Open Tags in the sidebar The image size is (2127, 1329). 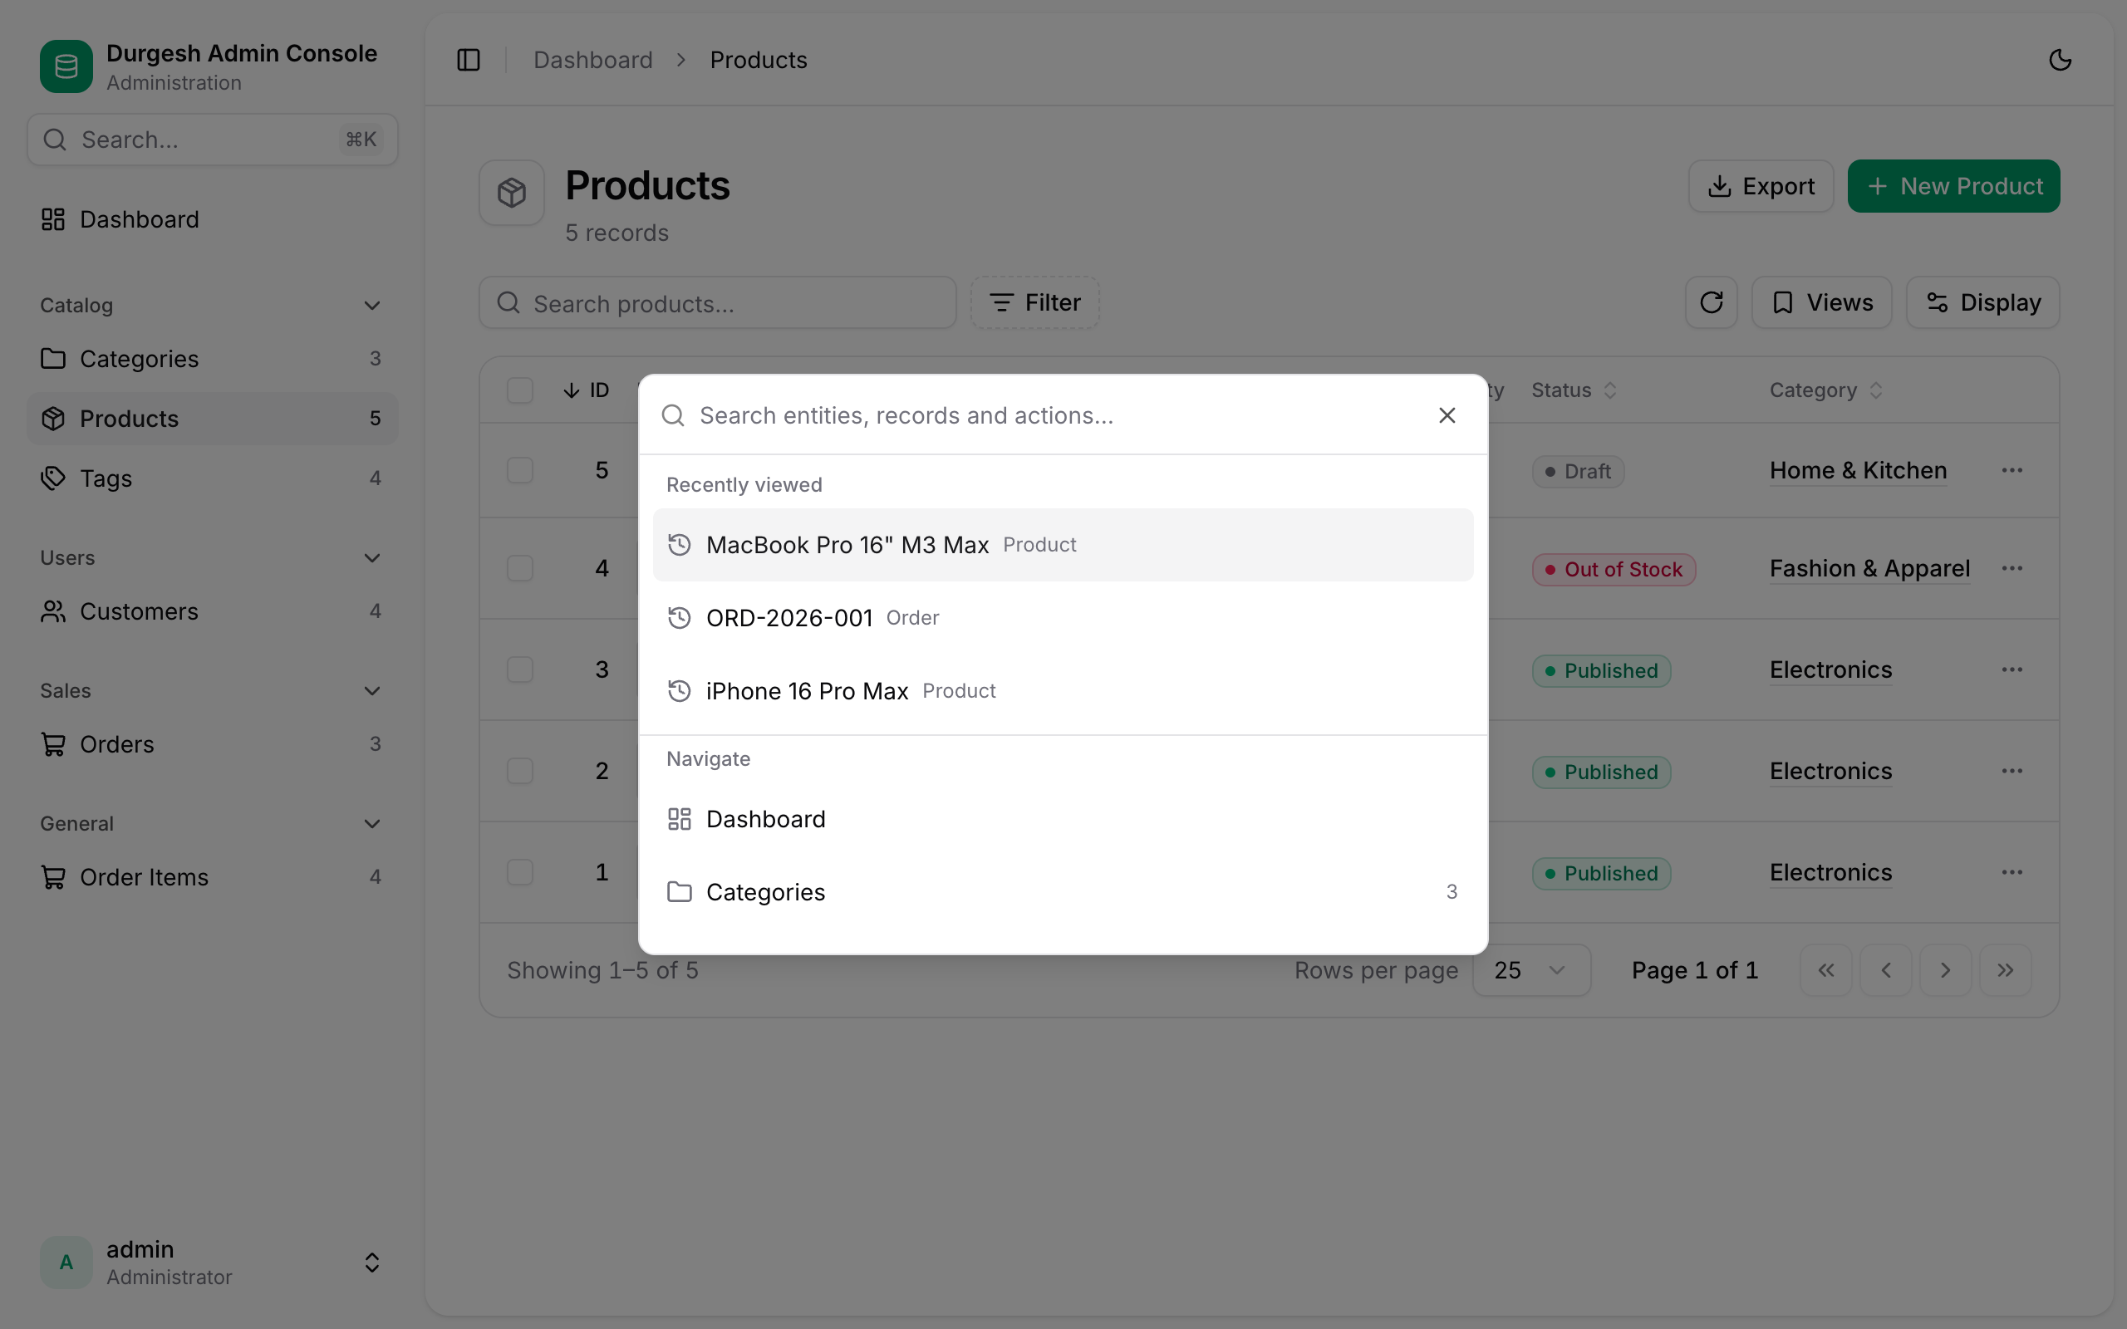coord(212,478)
